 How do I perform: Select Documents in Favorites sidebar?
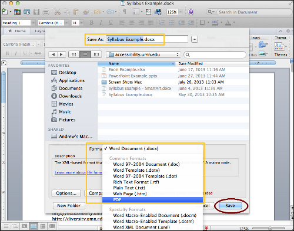coord(67,89)
